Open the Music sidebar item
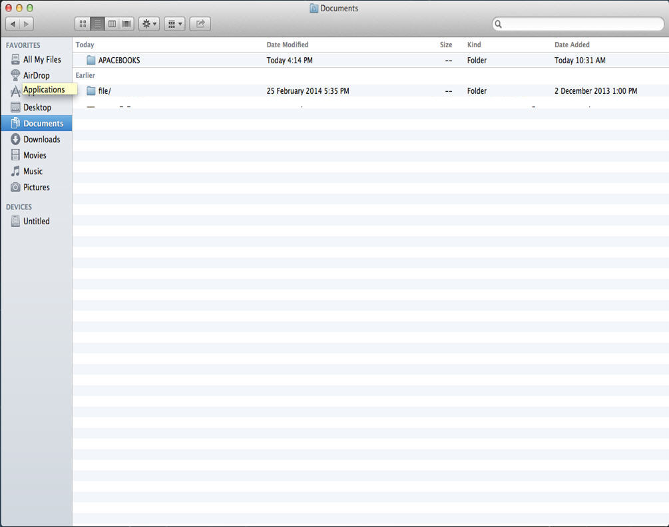669x527 pixels. coord(33,171)
